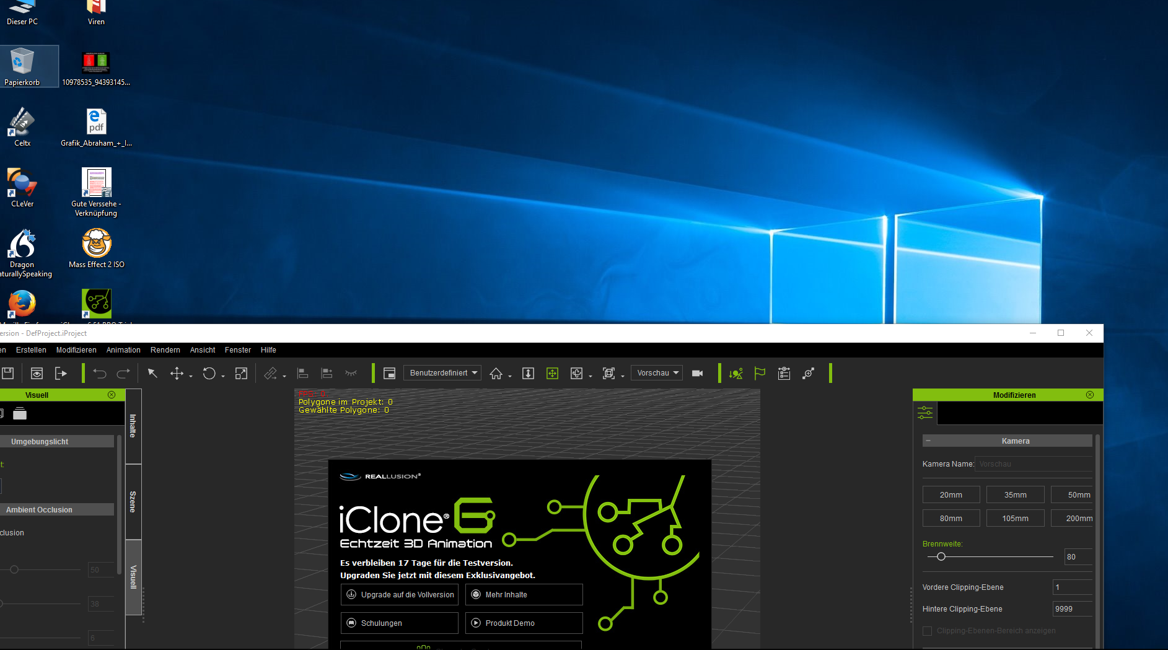Click the Mehr Inhalte button
The image size is (1168, 650).
pyautogui.click(x=524, y=595)
